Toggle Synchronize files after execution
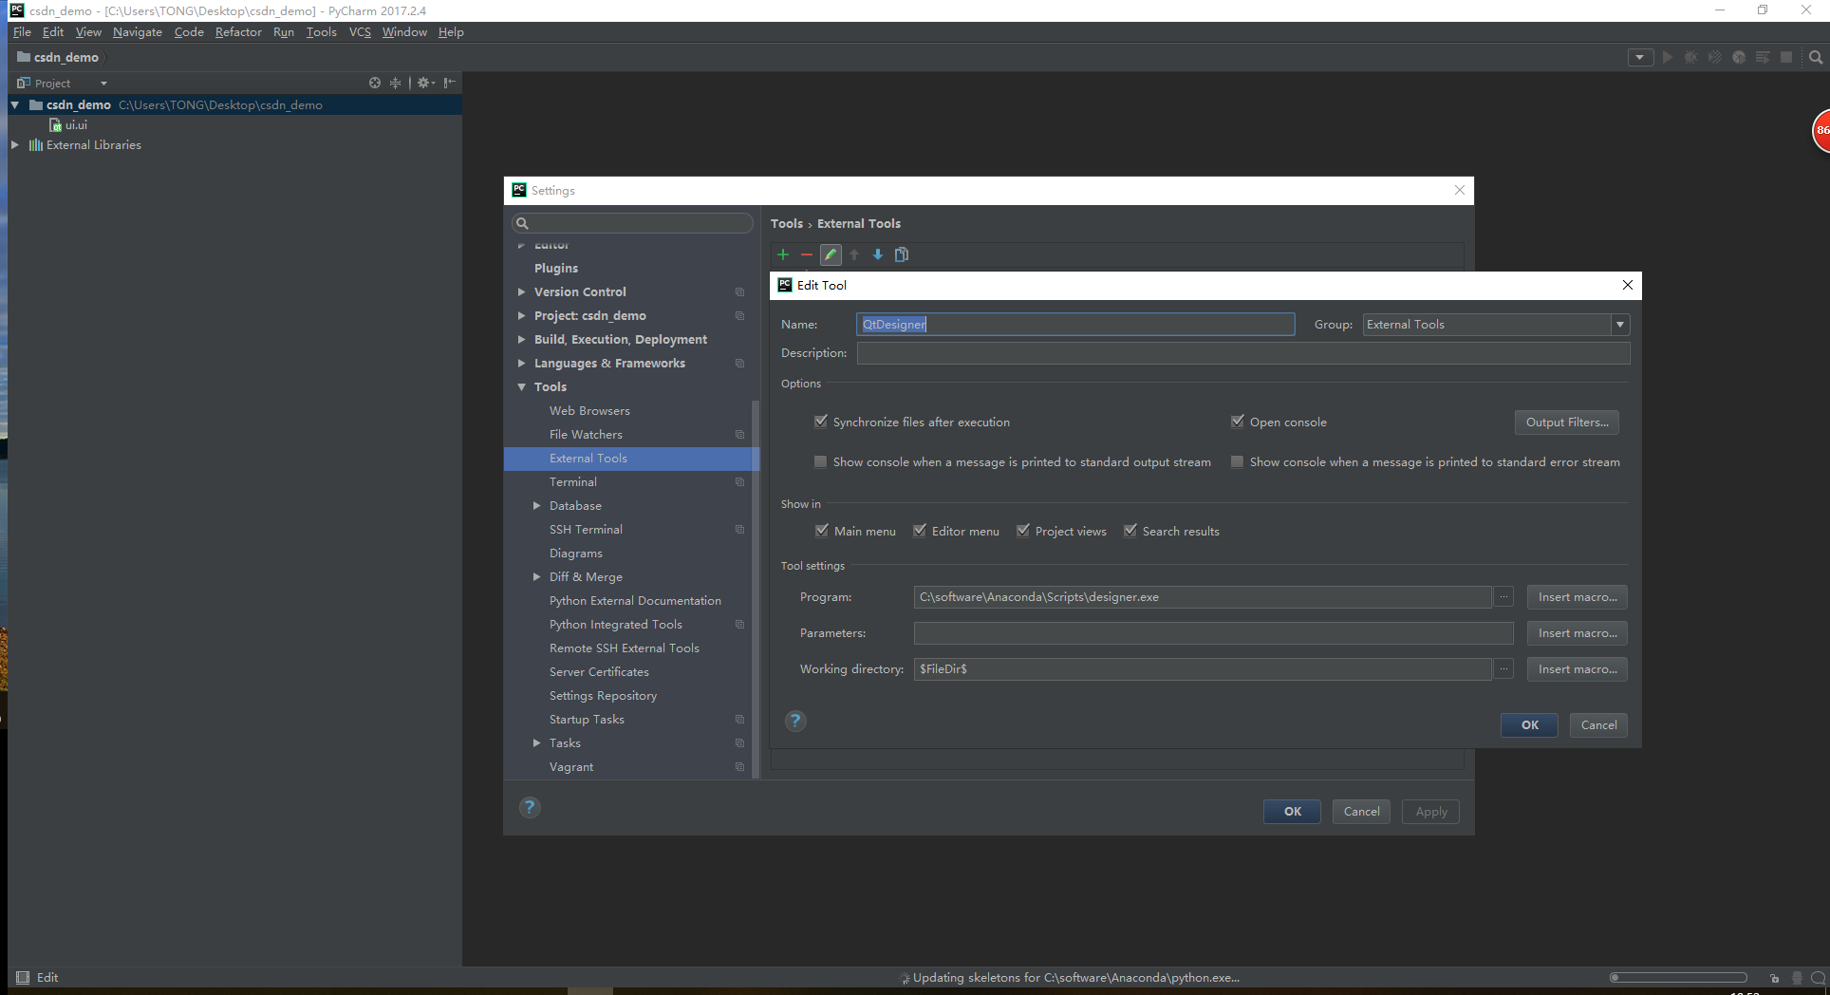The height and width of the screenshot is (995, 1830). (x=821, y=422)
